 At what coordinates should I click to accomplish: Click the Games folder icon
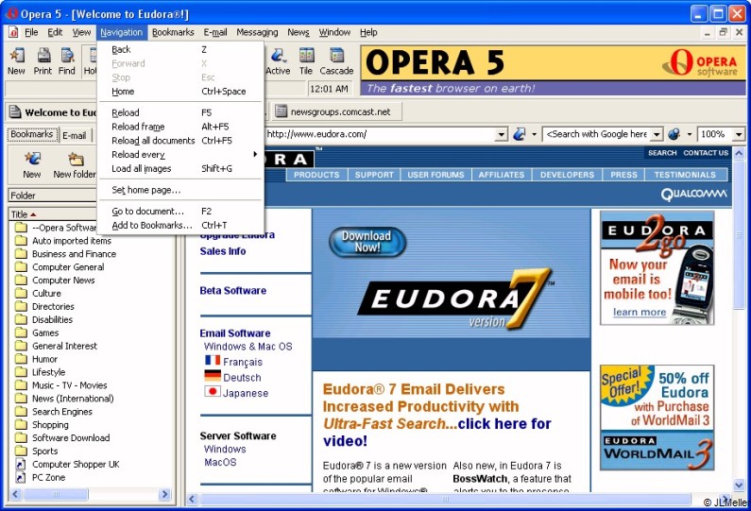click(21, 332)
